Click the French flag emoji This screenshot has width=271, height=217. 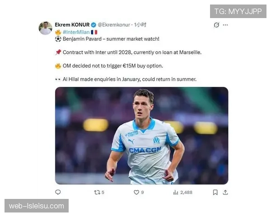point(94,32)
